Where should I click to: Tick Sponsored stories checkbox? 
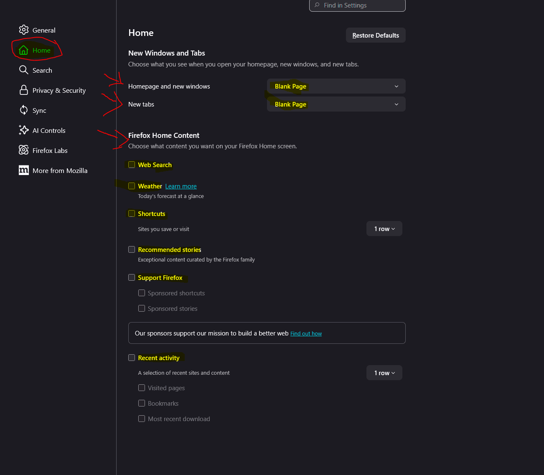(142, 308)
